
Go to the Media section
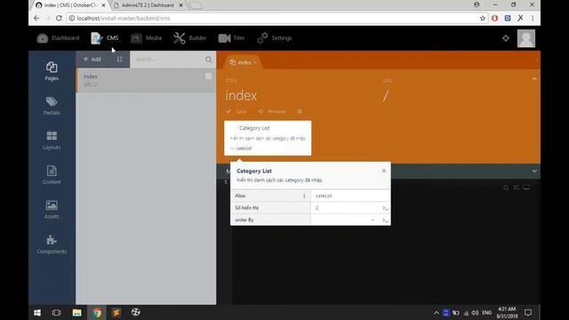tap(146, 38)
